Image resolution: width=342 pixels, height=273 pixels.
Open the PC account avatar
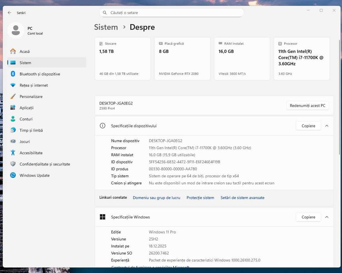pyautogui.click(x=16, y=30)
